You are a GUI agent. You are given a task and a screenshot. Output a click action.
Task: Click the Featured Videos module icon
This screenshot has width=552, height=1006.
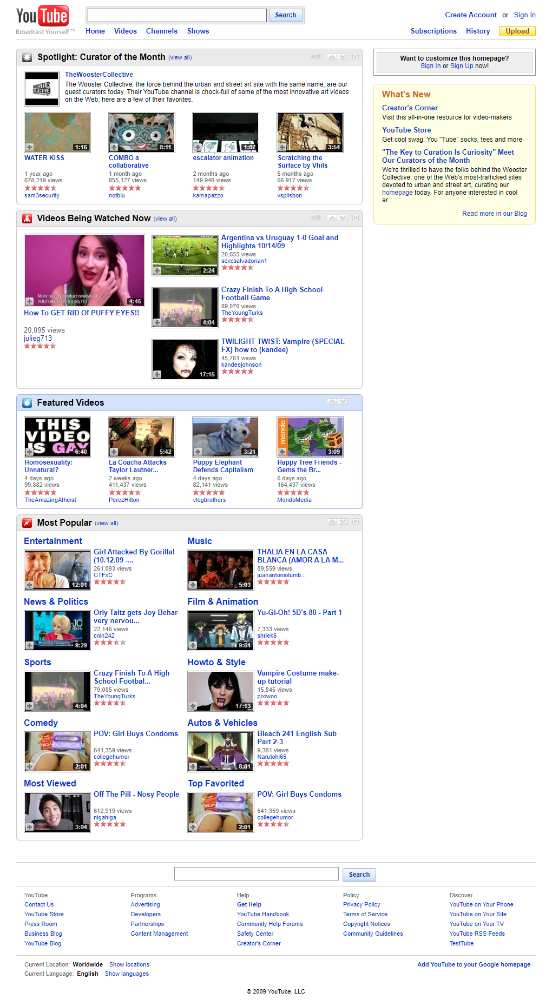27,403
